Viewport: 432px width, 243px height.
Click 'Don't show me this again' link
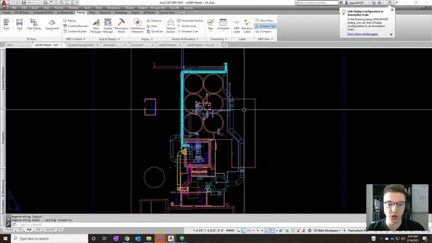[x=362, y=34]
